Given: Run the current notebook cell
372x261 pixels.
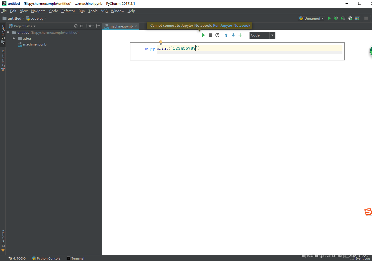Looking at the screenshot, I should [x=203, y=35].
